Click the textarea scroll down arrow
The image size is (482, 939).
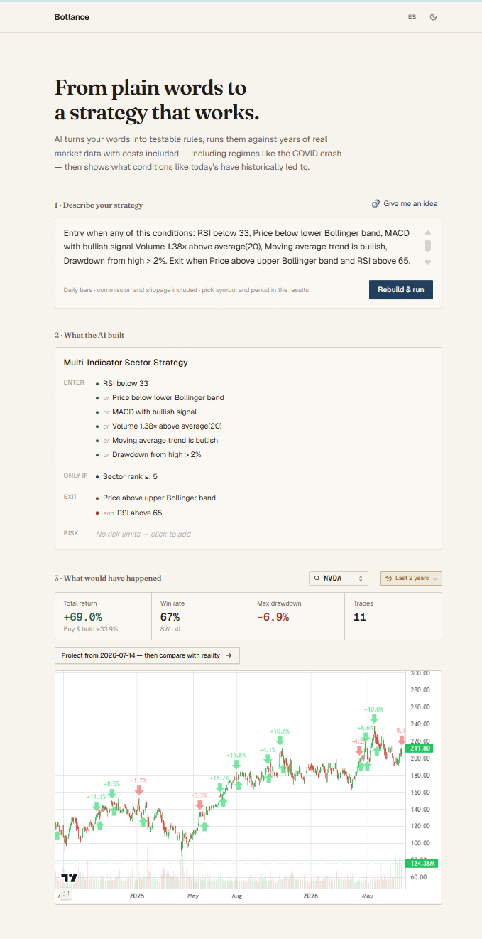click(x=427, y=262)
